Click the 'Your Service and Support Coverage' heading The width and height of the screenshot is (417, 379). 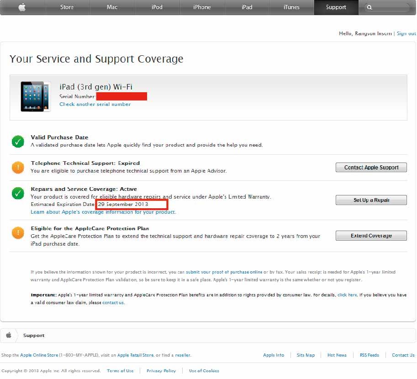pos(96,59)
